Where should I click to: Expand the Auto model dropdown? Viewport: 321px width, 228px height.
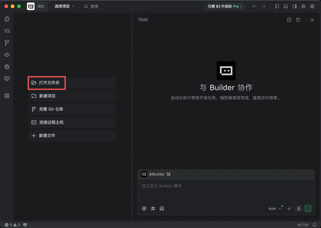[x=275, y=209]
